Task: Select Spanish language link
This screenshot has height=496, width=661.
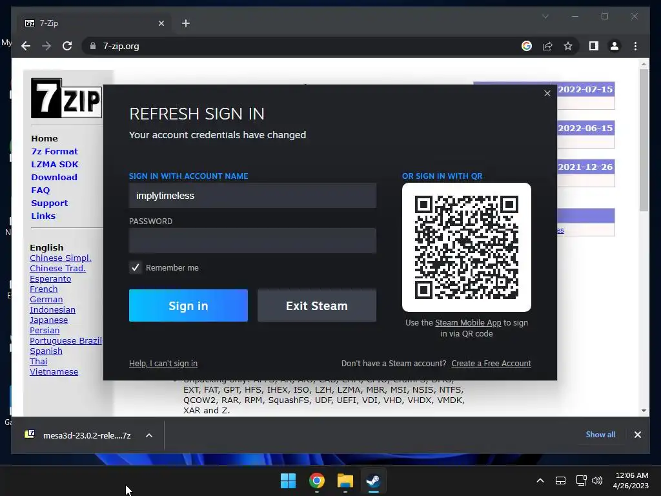Action: (x=46, y=351)
